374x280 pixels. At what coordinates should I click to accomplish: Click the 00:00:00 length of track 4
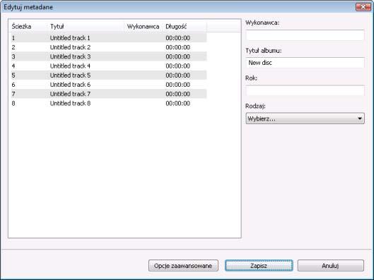tap(178, 66)
